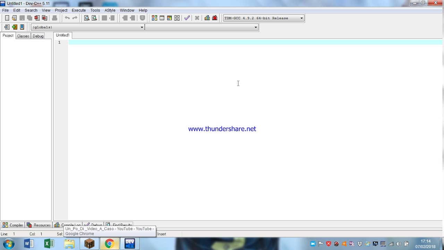Screen dimensions: 444x250
Task: Expand the empty function list dropdown
Action: click(x=202, y=27)
